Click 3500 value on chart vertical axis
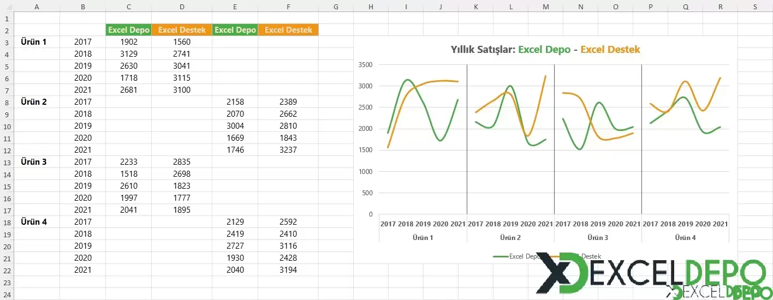 point(365,64)
